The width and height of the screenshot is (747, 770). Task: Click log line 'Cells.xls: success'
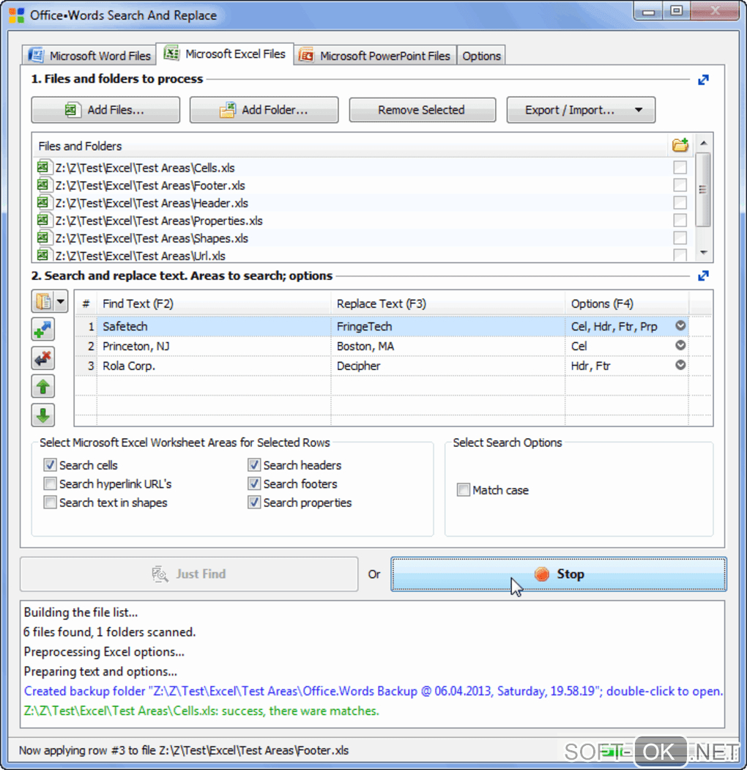pos(201,711)
